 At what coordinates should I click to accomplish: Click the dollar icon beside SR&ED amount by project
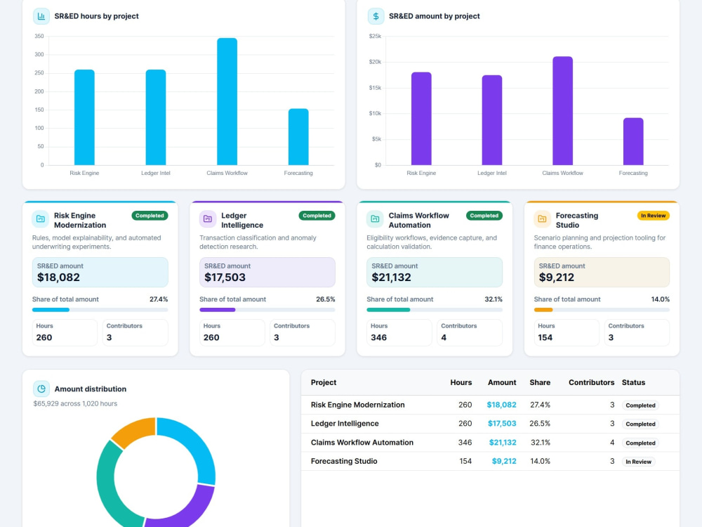pyautogui.click(x=376, y=16)
